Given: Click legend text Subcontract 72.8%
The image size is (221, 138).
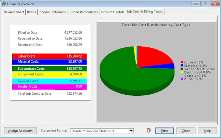Looking at the screenshot, I should click(x=199, y=69).
